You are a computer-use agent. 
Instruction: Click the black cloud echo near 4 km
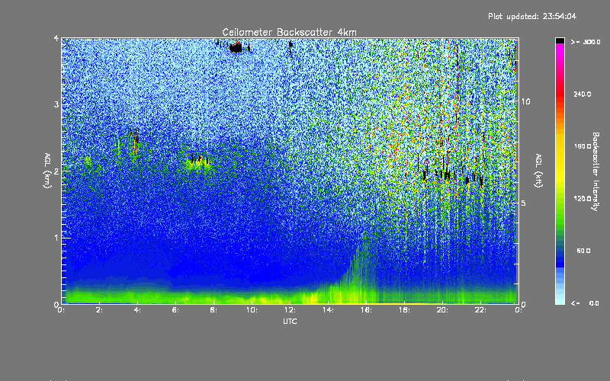pyautogui.click(x=236, y=48)
